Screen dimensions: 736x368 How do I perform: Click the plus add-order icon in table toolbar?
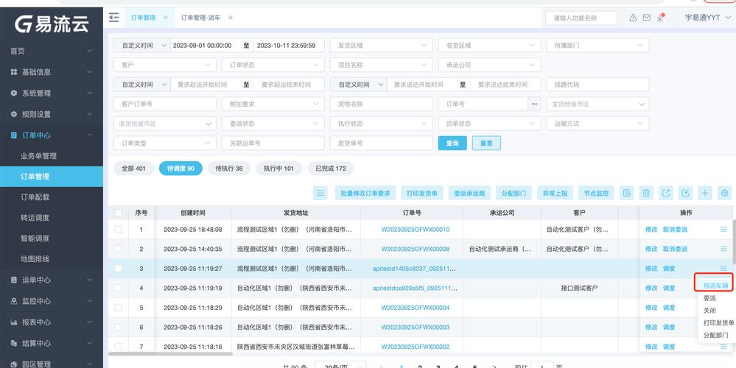(705, 193)
